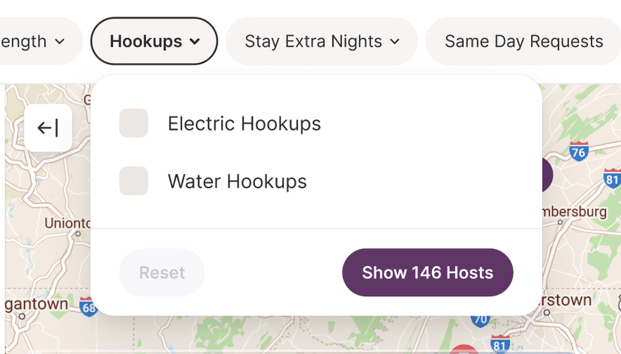Enable the Electric Hookups checkbox
621x354 pixels.
coord(133,123)
